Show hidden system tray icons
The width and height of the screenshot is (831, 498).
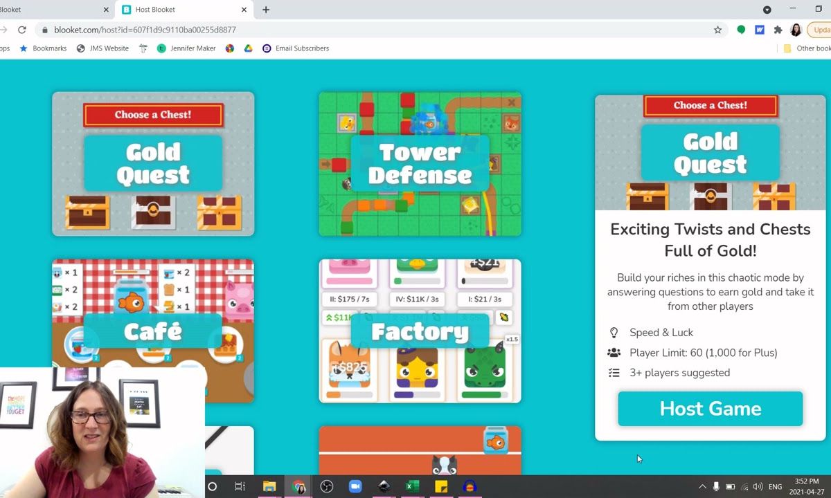(x=702, y=487)
